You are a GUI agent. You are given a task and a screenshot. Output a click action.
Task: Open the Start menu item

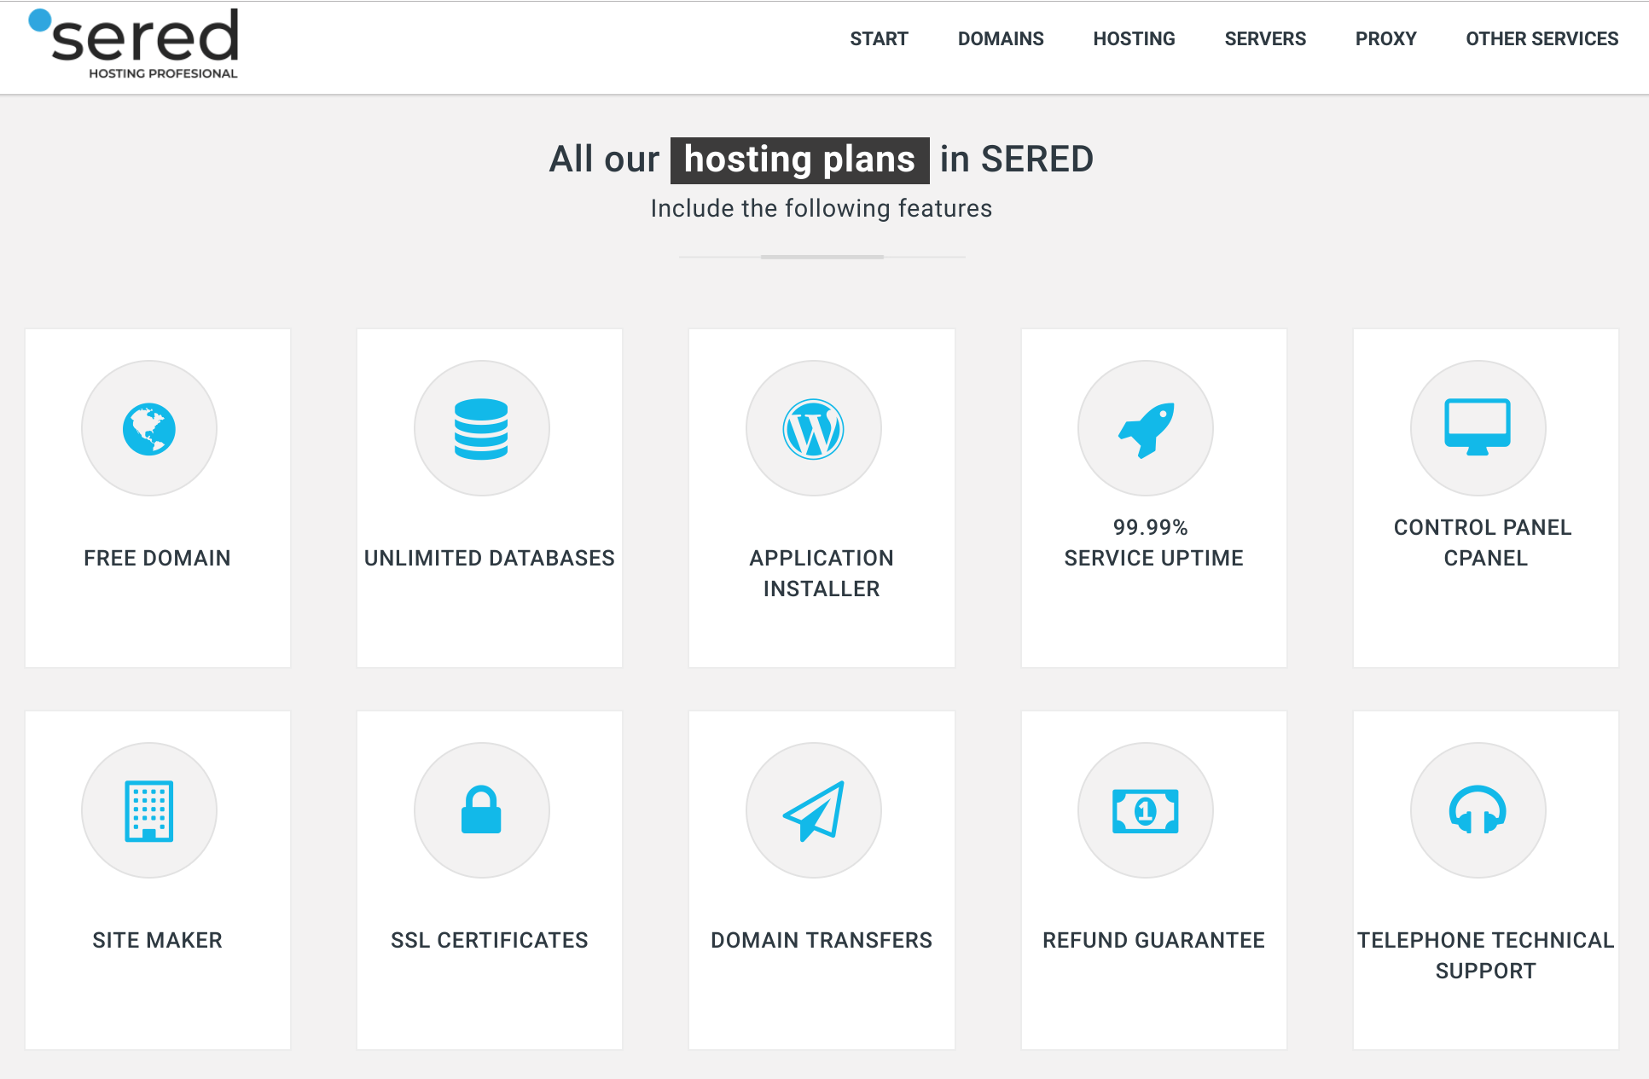[879, 39]
